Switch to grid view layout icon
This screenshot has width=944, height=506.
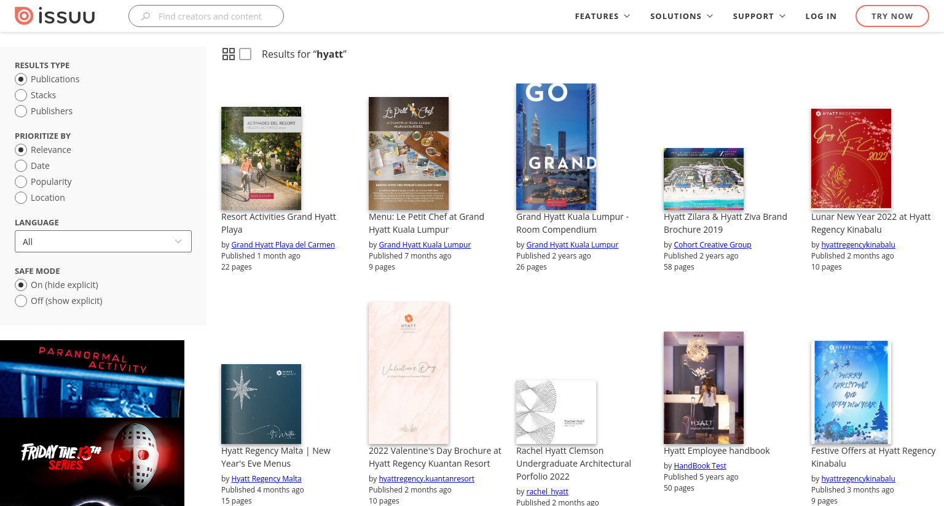point(229,54)
